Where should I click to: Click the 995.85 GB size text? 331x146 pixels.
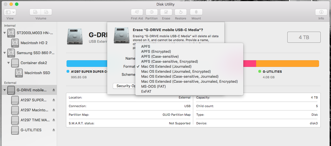[x=79, y=77]
